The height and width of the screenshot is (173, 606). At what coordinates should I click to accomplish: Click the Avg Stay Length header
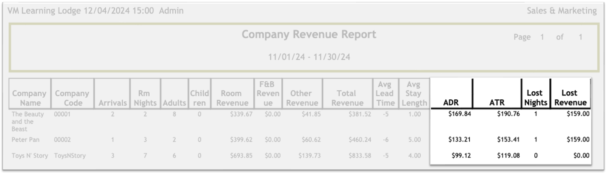click(x=414, y=93)
